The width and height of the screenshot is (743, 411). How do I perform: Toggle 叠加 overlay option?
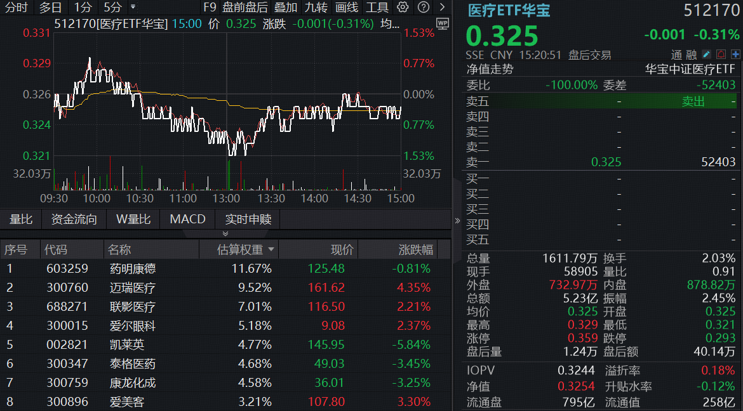click(286, 7)
